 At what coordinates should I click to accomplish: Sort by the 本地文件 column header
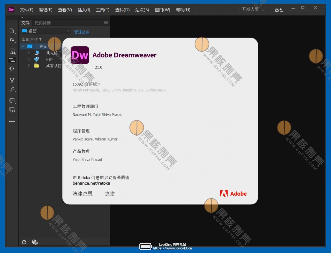[x=31, y=40]
